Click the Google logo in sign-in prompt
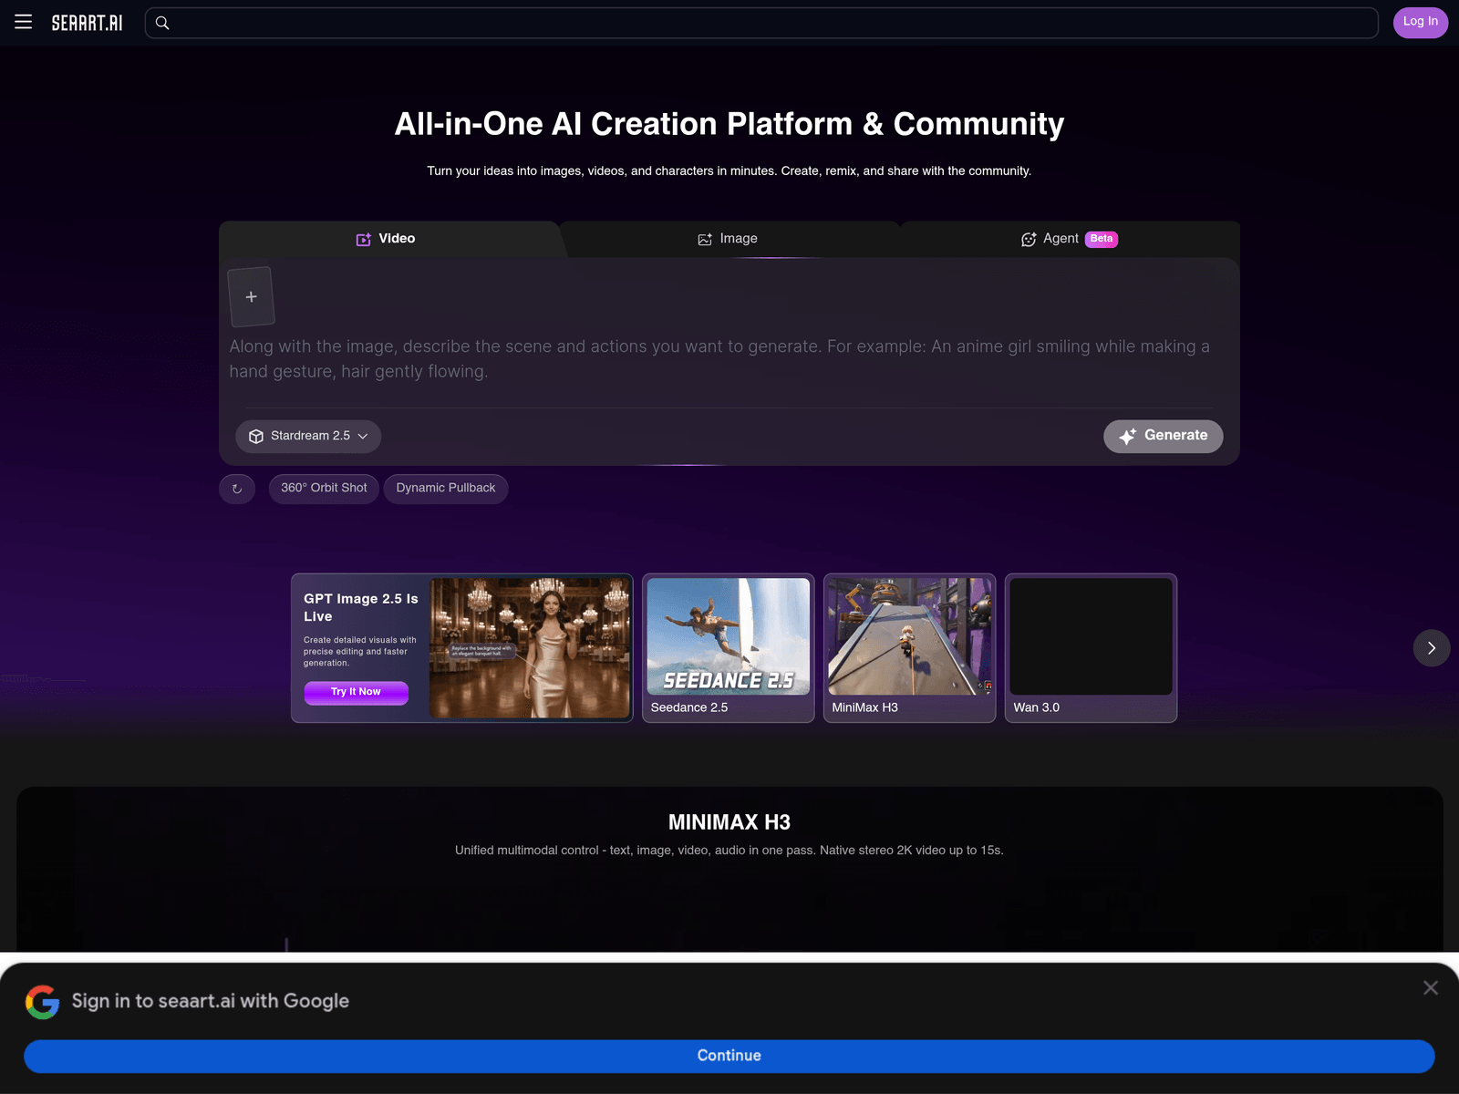 point(43,1002)
